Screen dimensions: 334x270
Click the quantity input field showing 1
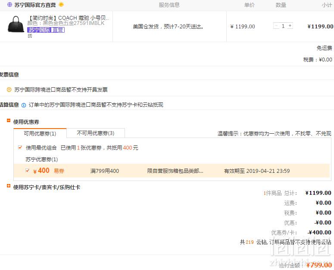[283, 26]
